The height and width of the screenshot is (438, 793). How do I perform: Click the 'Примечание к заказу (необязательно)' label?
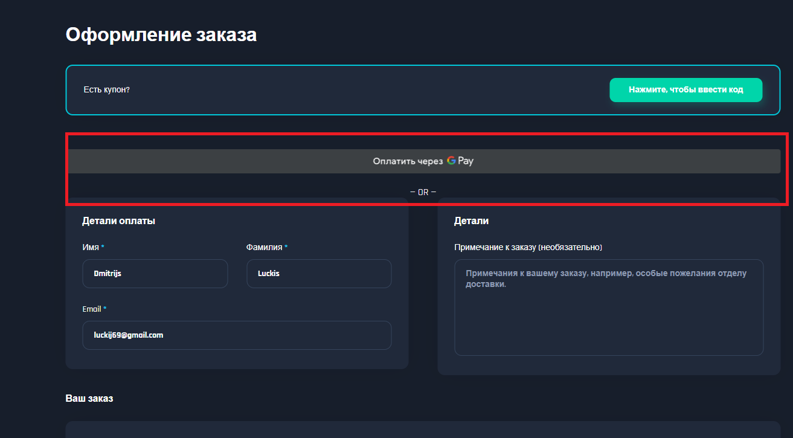point(528,247)
